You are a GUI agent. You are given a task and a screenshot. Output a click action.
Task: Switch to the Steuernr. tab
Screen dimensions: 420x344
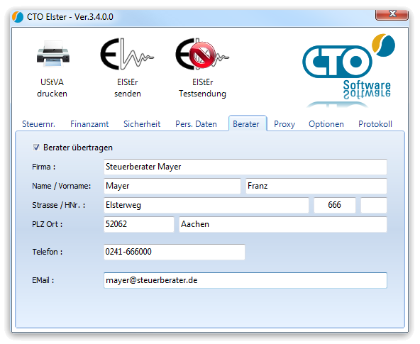click(38, 124)
